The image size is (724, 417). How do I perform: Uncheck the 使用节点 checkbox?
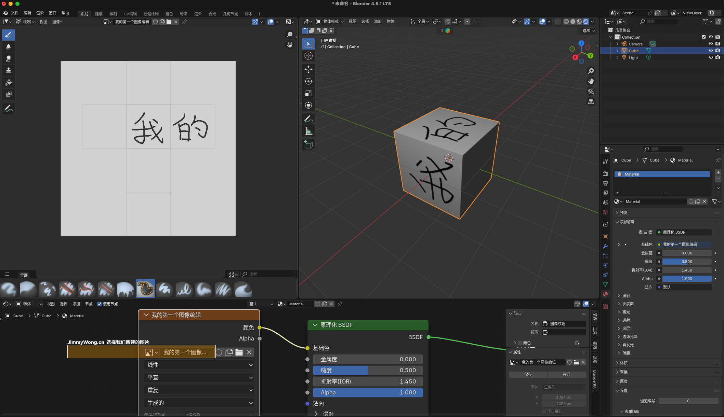coord(100,304)
